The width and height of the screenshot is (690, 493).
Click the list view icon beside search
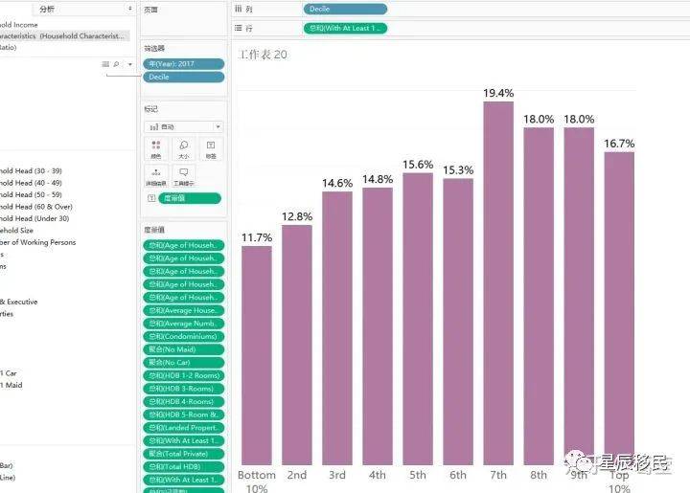click(x=106, y=64)
